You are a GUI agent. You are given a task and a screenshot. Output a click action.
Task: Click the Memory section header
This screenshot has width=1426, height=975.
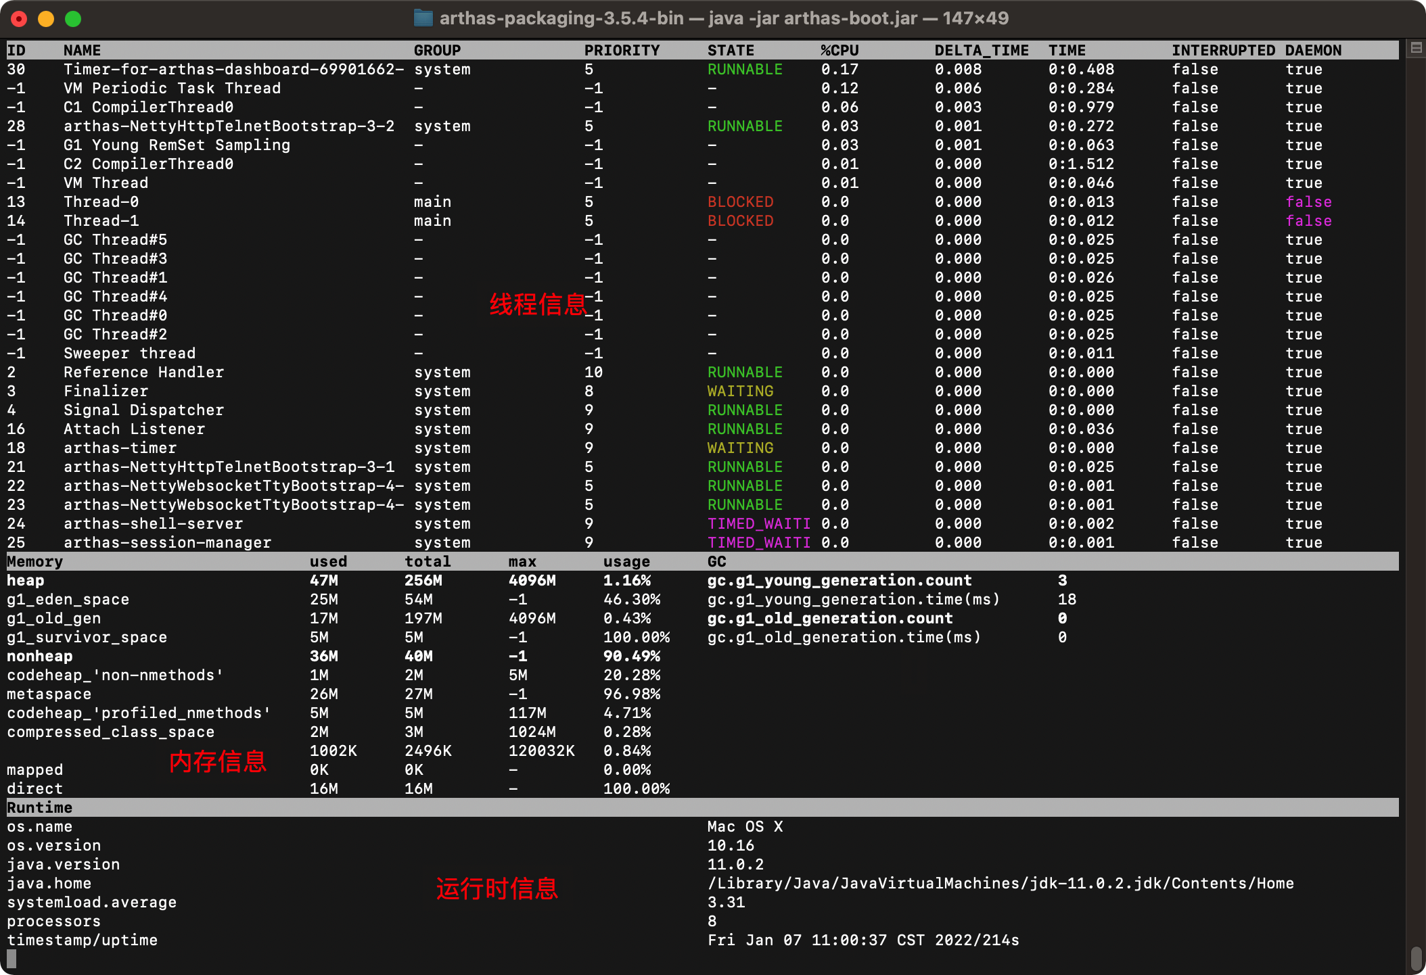point(34,561)
